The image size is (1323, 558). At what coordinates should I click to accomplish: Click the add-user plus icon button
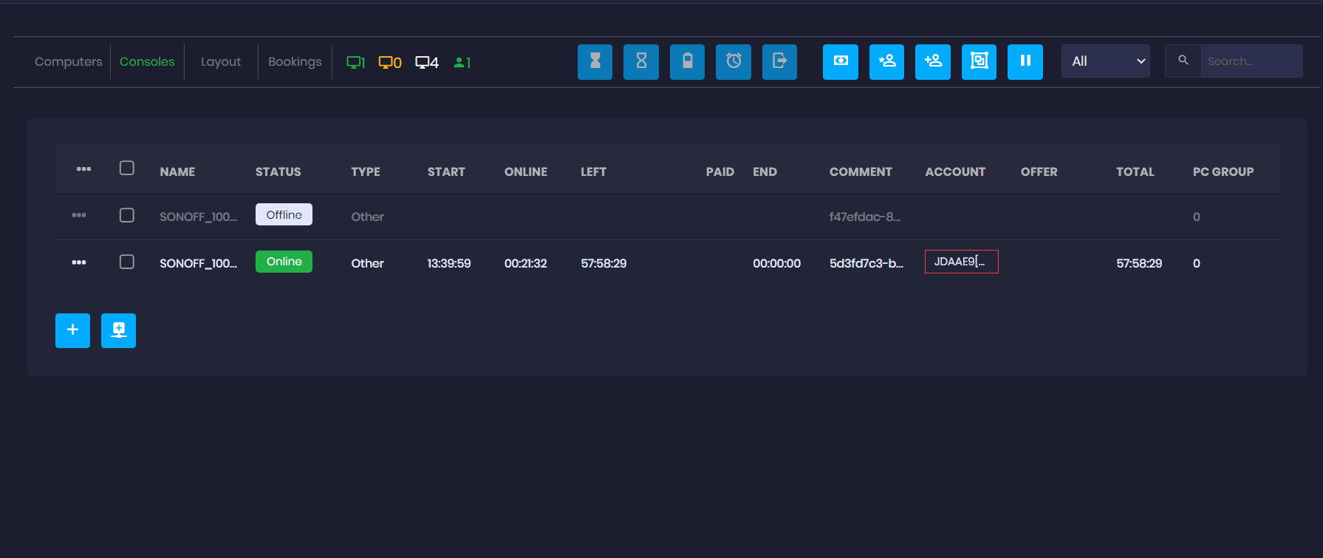click(x=886, y=61)
